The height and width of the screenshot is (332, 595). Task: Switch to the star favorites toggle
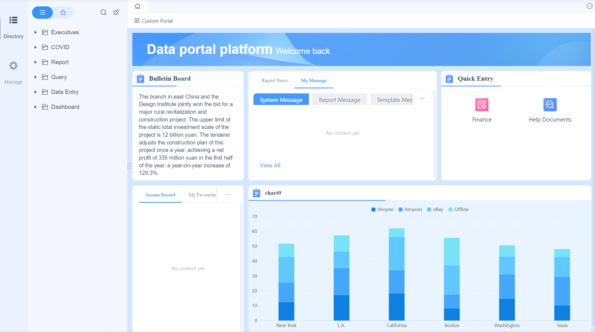(63, 12)
